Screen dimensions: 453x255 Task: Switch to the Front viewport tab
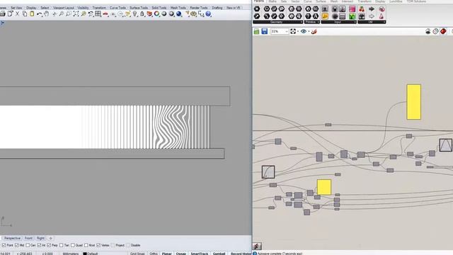(x=28, y=238)
